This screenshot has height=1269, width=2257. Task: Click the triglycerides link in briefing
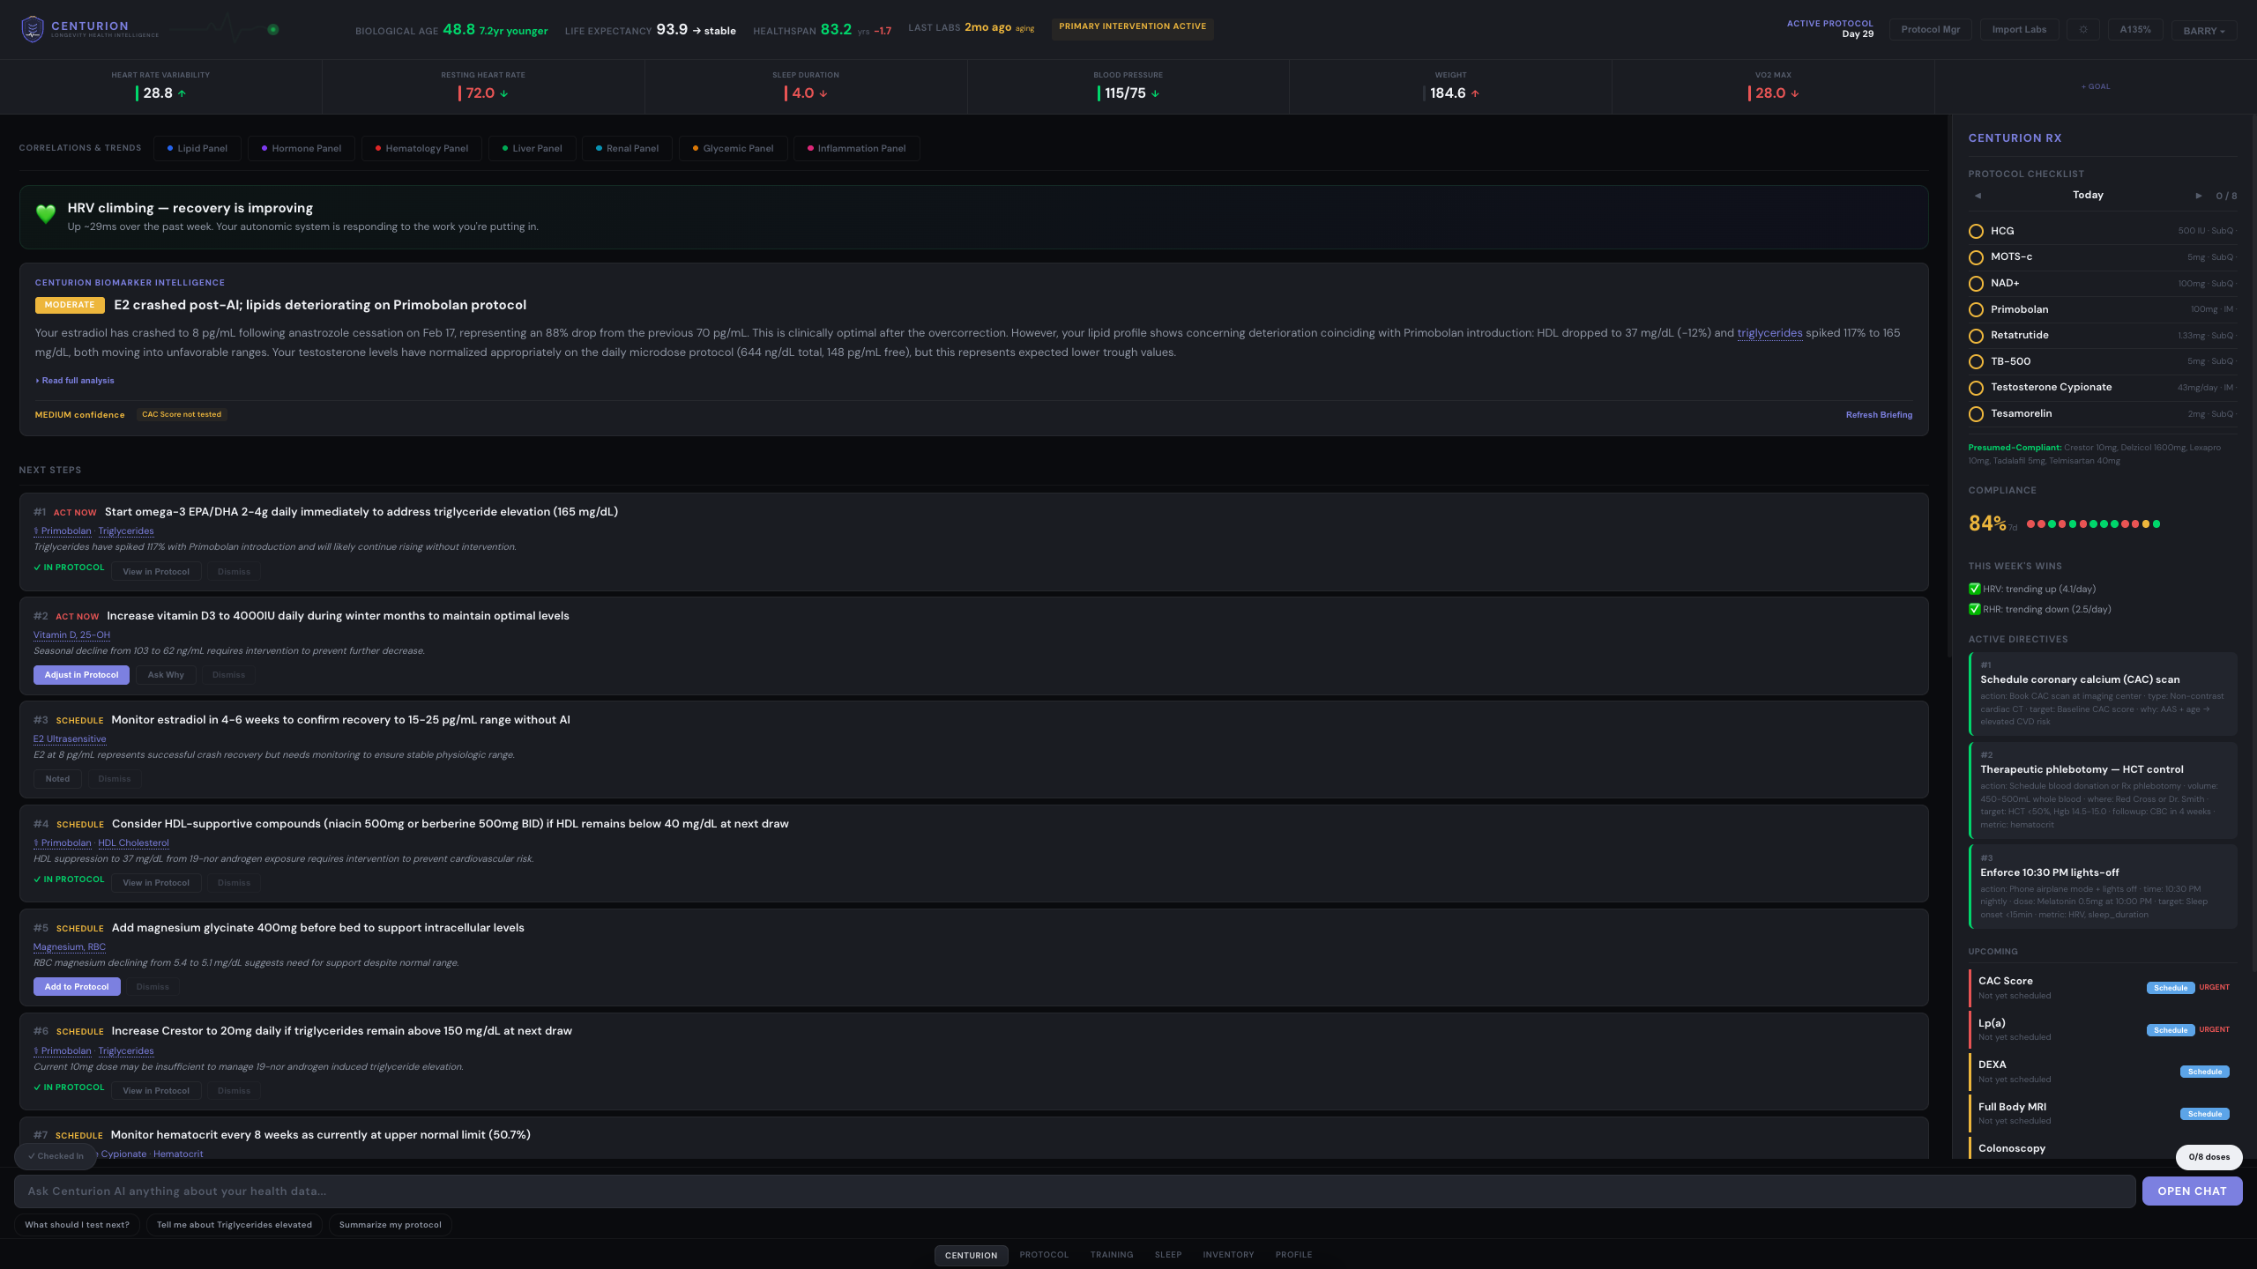click(1769, 333)
